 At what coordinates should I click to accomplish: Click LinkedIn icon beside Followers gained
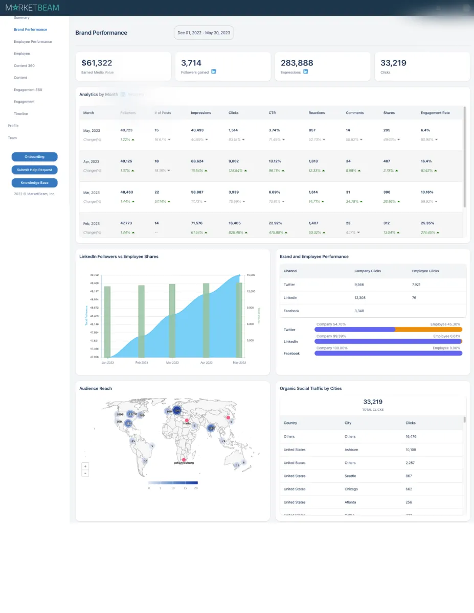point(214,72)
